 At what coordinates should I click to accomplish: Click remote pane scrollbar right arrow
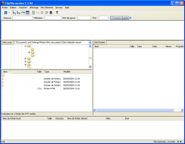coord(182,110)
